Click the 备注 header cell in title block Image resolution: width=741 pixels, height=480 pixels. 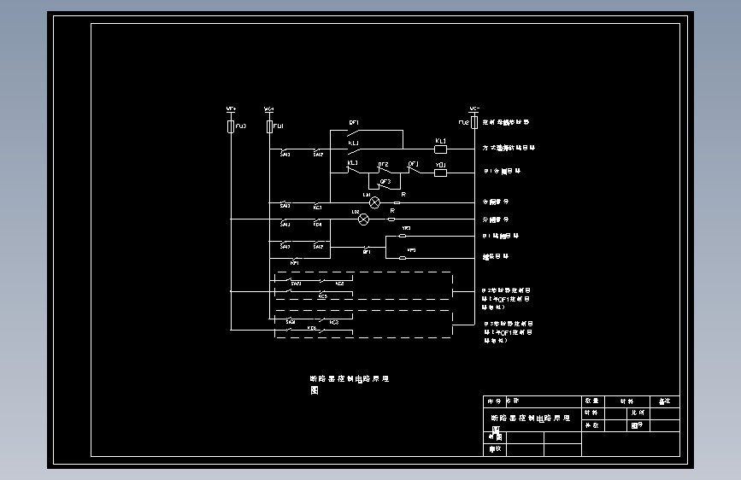[x=665, y=401]
